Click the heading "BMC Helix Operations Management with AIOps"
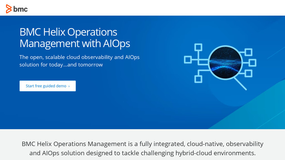Screen dimensions: 285x160 click(x=75, y=38)
